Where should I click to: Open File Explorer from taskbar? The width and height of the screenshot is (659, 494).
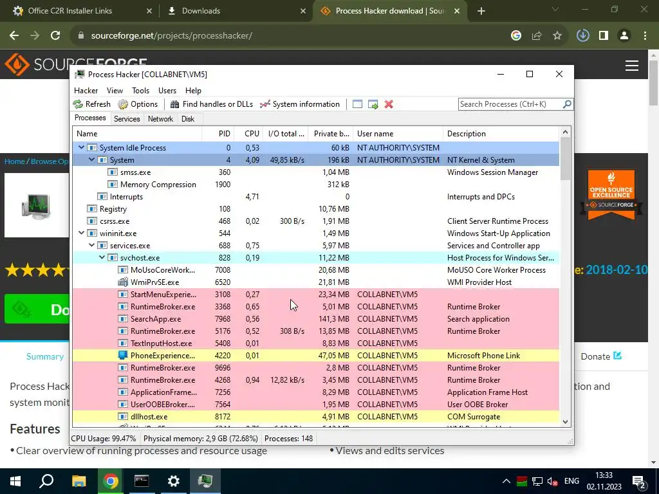(x=79, y=481)
